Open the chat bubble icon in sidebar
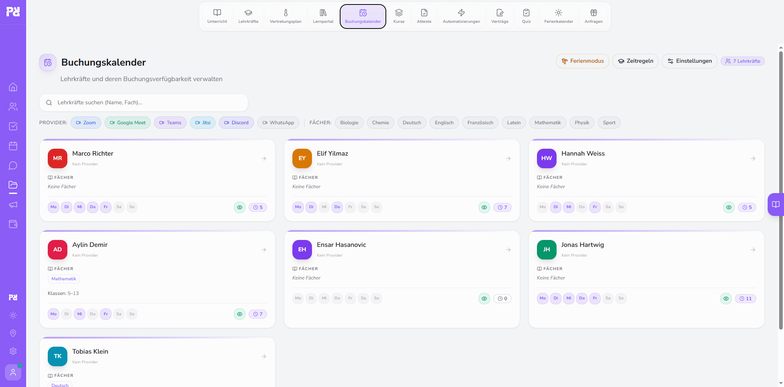The width and height of the screenshot is (784, 387). click(x=13, y=165)
